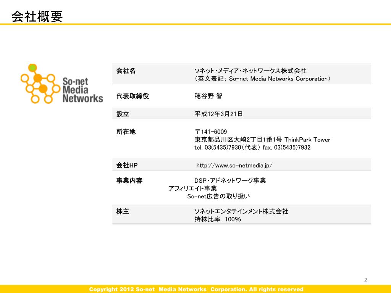The image size is (391, 293).
Task: Click the 設立 label
Action: (123, 114)
